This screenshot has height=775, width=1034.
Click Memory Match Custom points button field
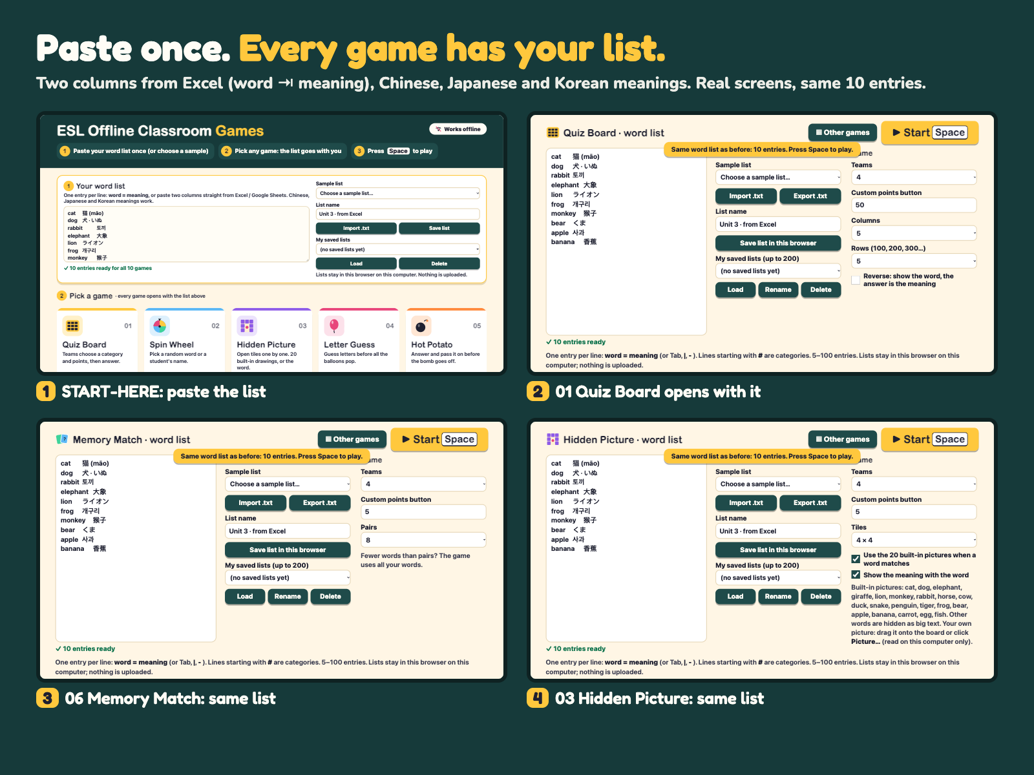pyautogui.click(x=423, y=512)
